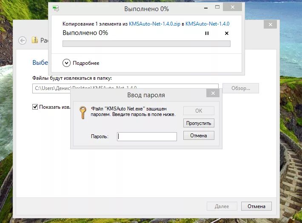Toggle the Показать извлеченные файлы checkbox
This screenshot has width=302, height=223.
pos(35,107)
